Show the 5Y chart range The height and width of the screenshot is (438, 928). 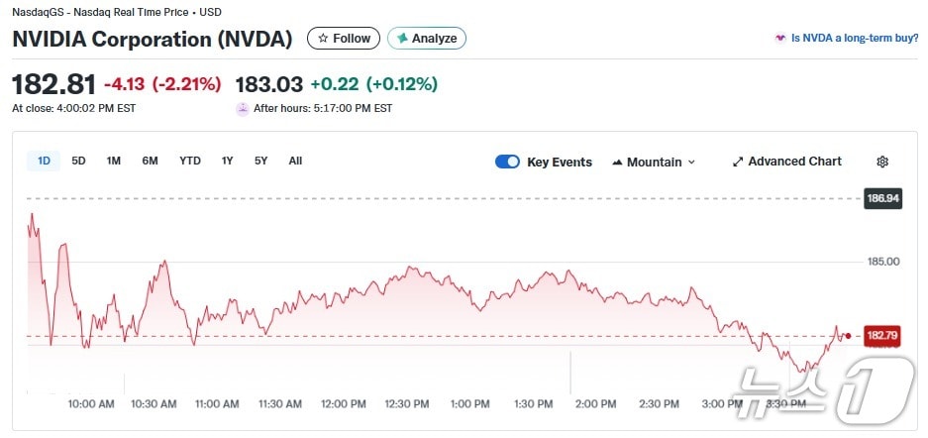260,161
